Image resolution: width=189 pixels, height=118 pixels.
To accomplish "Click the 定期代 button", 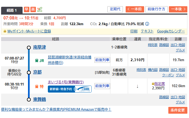I will coord(115,9).
